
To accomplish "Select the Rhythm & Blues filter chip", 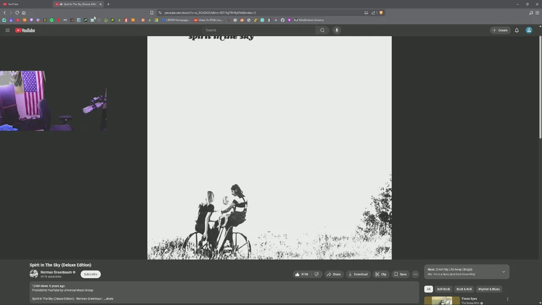I will [x=489, y=289].
